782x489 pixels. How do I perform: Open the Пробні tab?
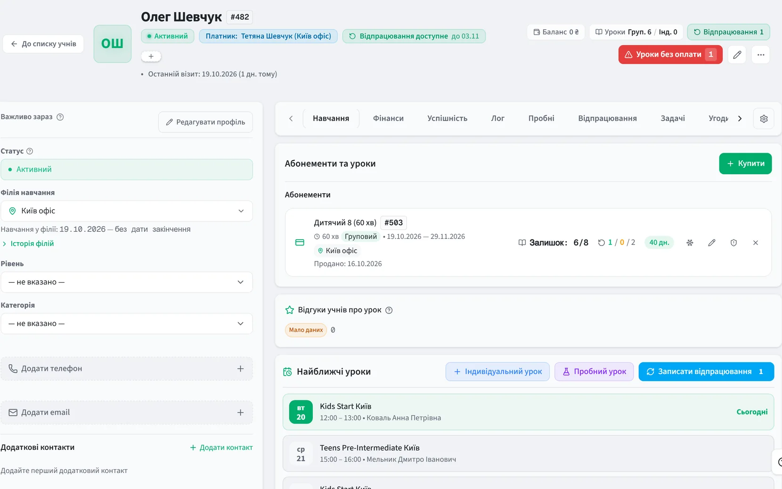point(541,119)
